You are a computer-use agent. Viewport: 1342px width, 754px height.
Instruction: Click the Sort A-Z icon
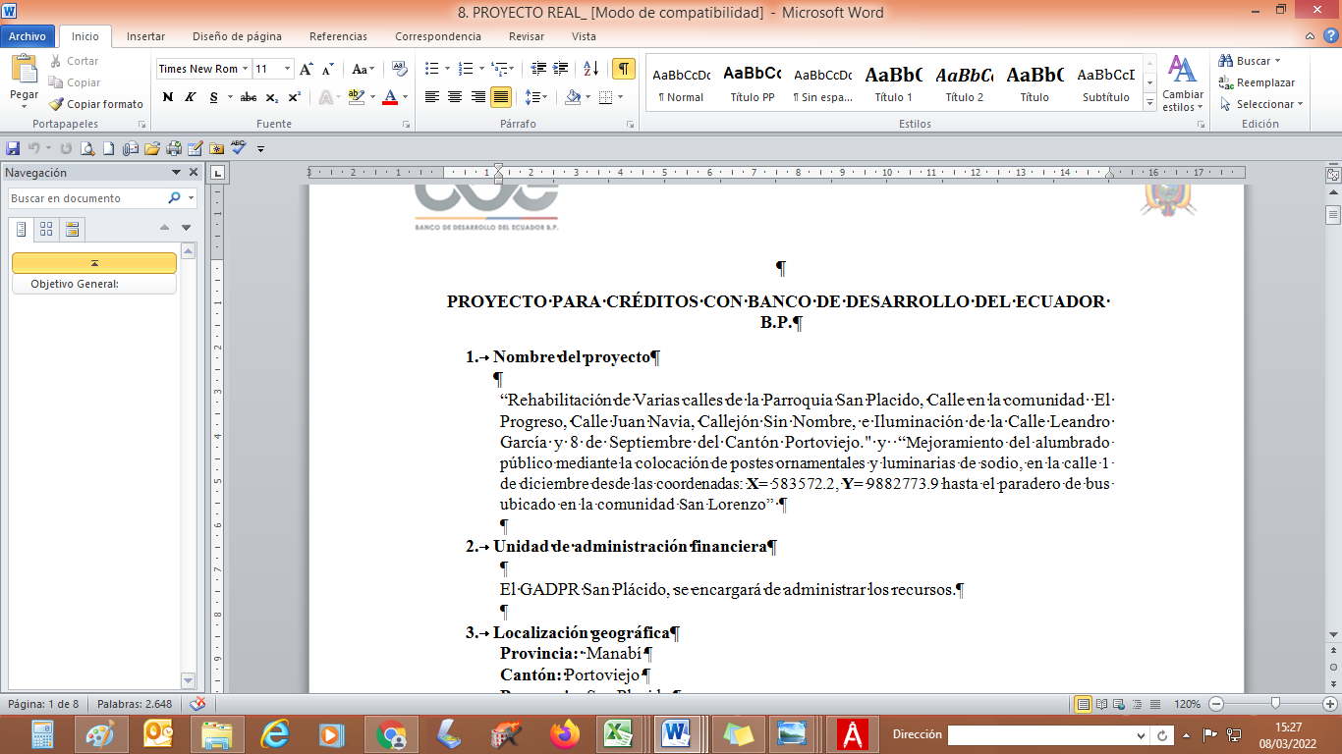point(590,69)
